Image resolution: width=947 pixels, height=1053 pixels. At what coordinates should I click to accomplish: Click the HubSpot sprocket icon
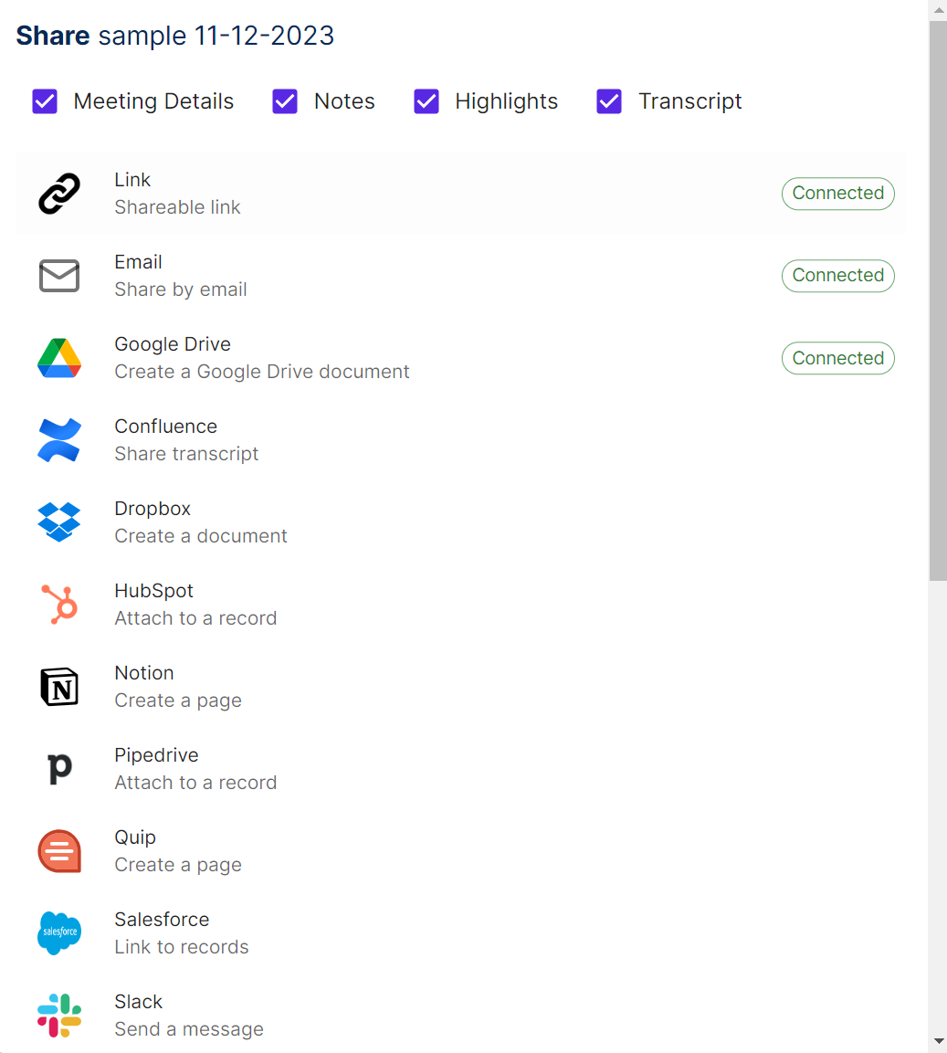click(59, 605)
